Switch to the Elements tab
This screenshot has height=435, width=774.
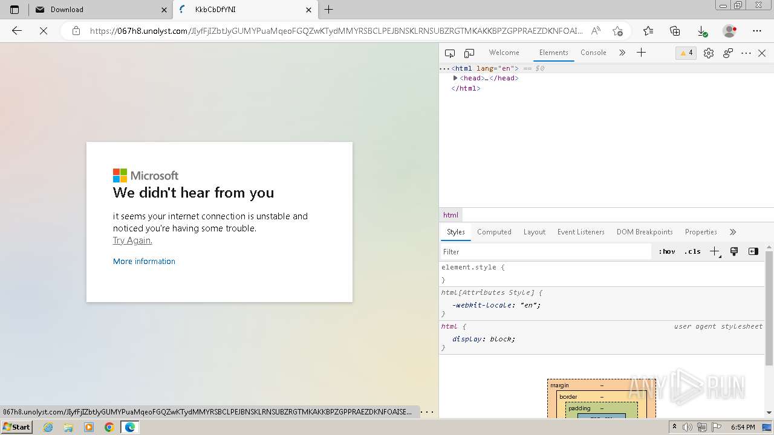(553, 53)
